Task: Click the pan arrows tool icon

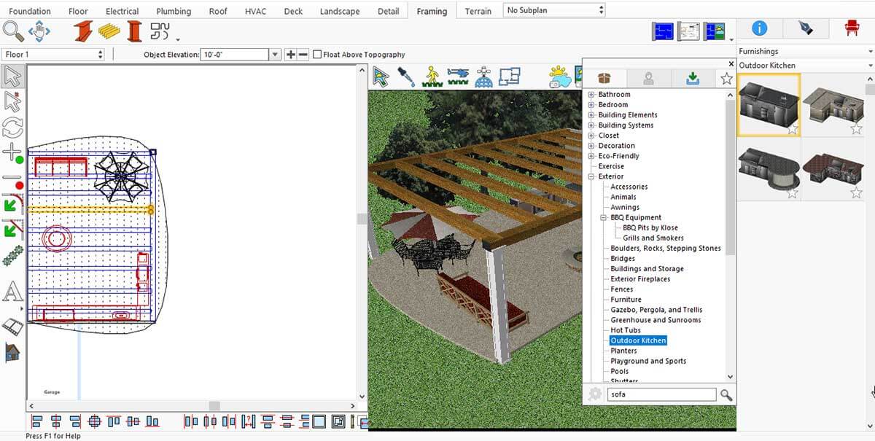Action: [39, 31]
